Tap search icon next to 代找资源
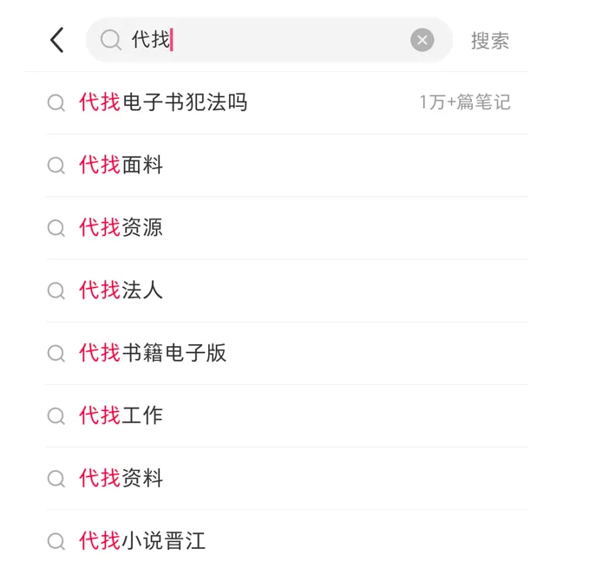Screen dimensions: 616x568 pos(56,228)
